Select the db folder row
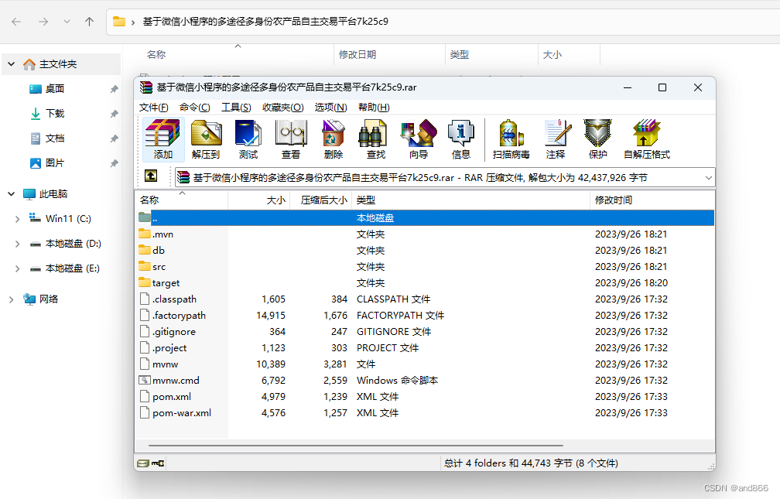This screenshot has height=499, width=780. 426,250
